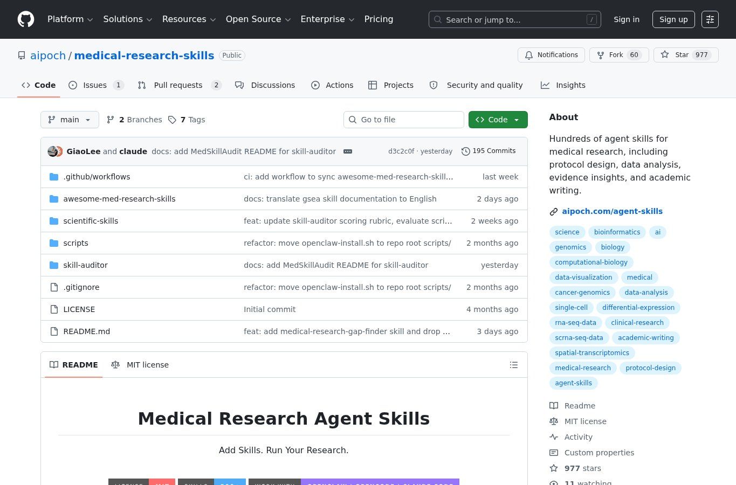
Task: Open the 195 Commits link
Action: point(489,151)
